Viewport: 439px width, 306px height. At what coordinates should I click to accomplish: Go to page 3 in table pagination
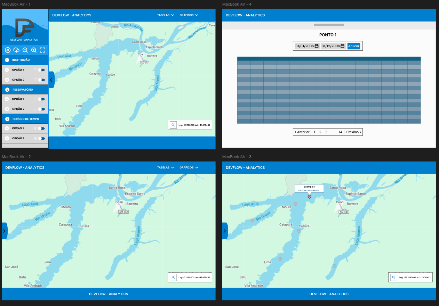[x=326, y=132]
